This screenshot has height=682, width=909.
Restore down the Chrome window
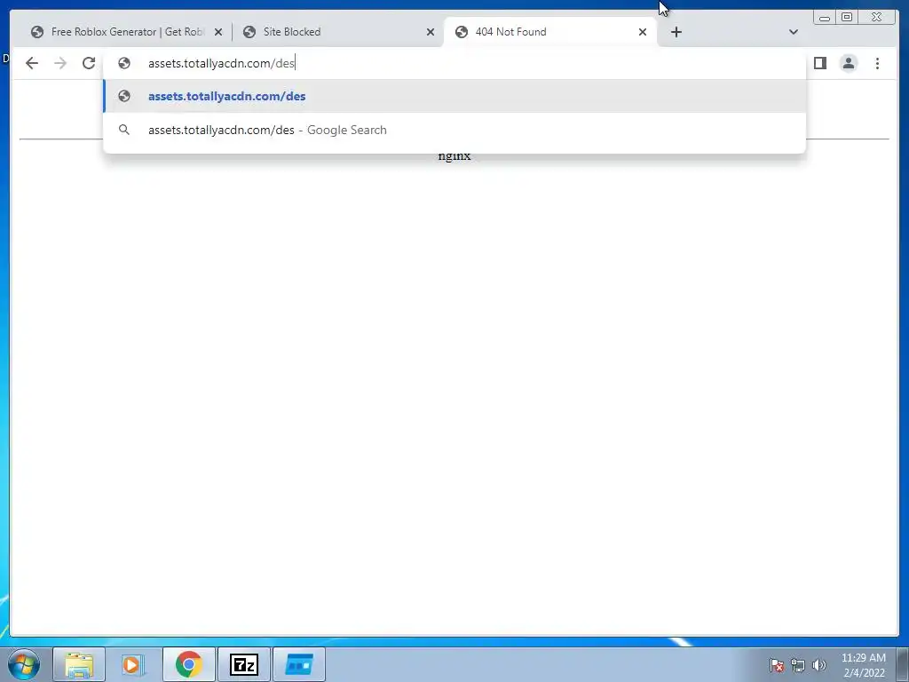[x=846, y=18]
